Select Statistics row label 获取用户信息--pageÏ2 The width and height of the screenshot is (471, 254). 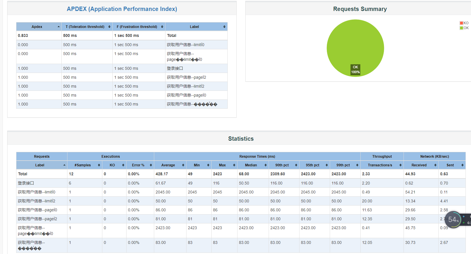pyautogui.click(x=37, y=219)
